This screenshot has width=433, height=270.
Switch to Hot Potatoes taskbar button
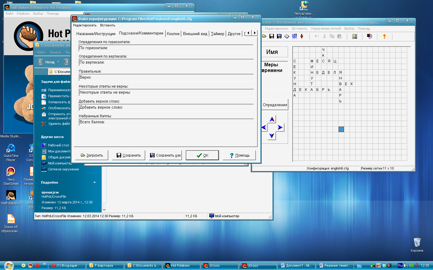click(x=182, y=265)
